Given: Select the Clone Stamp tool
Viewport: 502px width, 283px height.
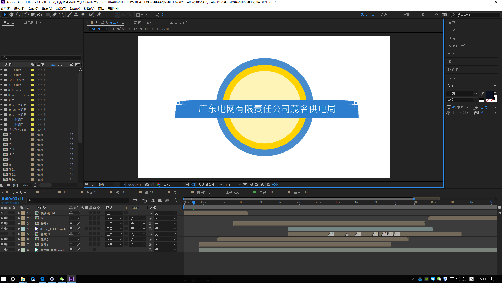Looking at the screenshot, I should pyautogui.click(x=76, y=15).
